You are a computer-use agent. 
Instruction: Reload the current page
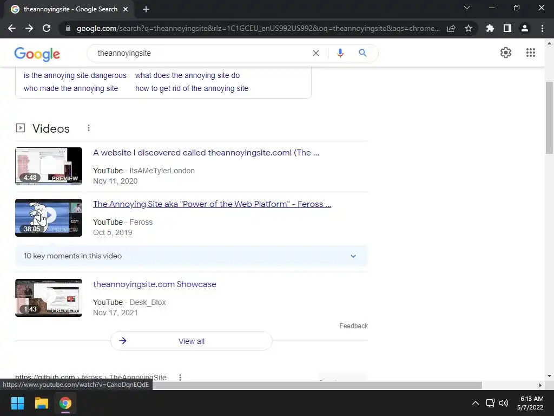point(47,28)
